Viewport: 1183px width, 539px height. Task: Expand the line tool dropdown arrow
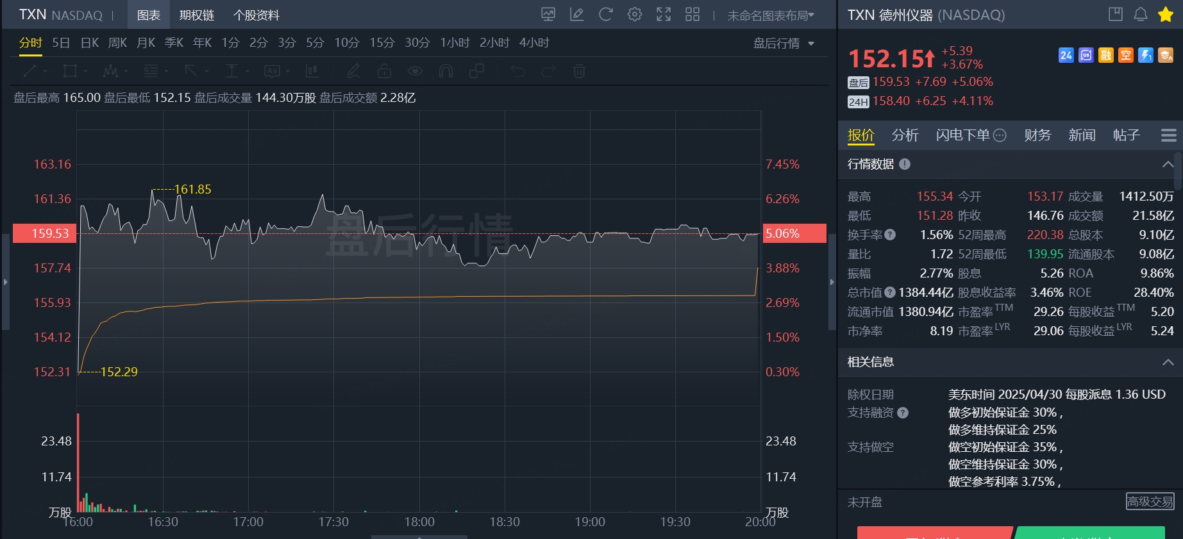(45, 71)
